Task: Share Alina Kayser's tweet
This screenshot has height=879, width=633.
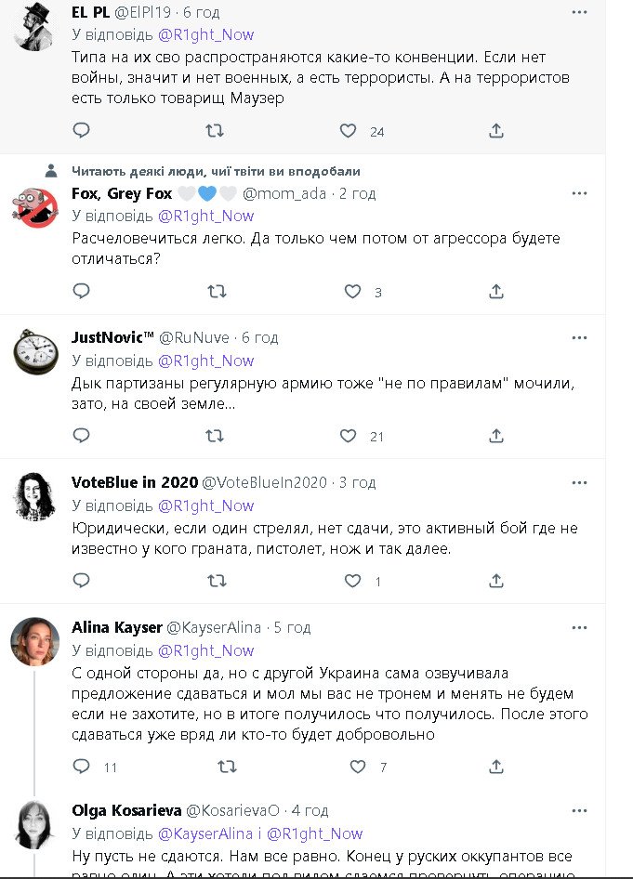Action: coord(496,767)
